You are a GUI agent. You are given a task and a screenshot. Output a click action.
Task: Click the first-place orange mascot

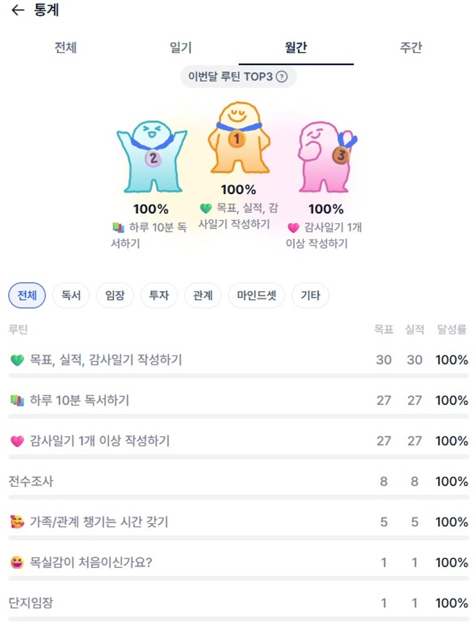(238, 138)
